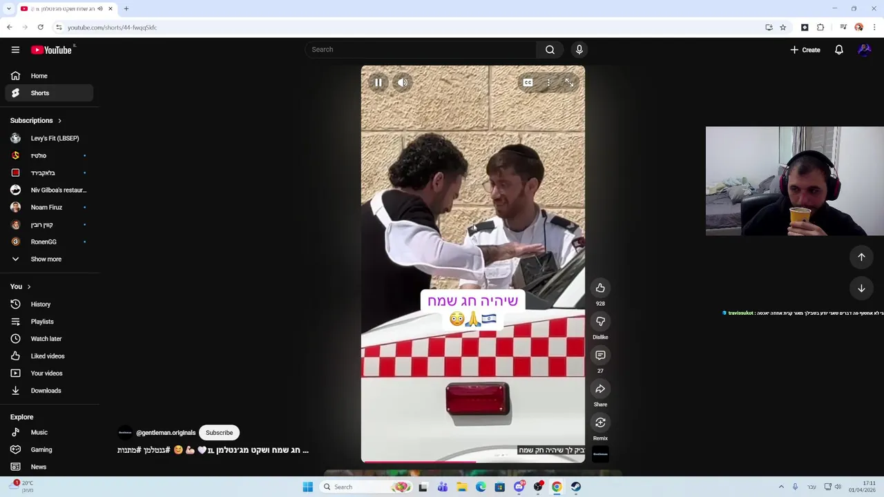Image resolution: width=884 pixels, height=497 pixels.
Task: Close the YouTube Shorts tab
Action: [110, 9]
